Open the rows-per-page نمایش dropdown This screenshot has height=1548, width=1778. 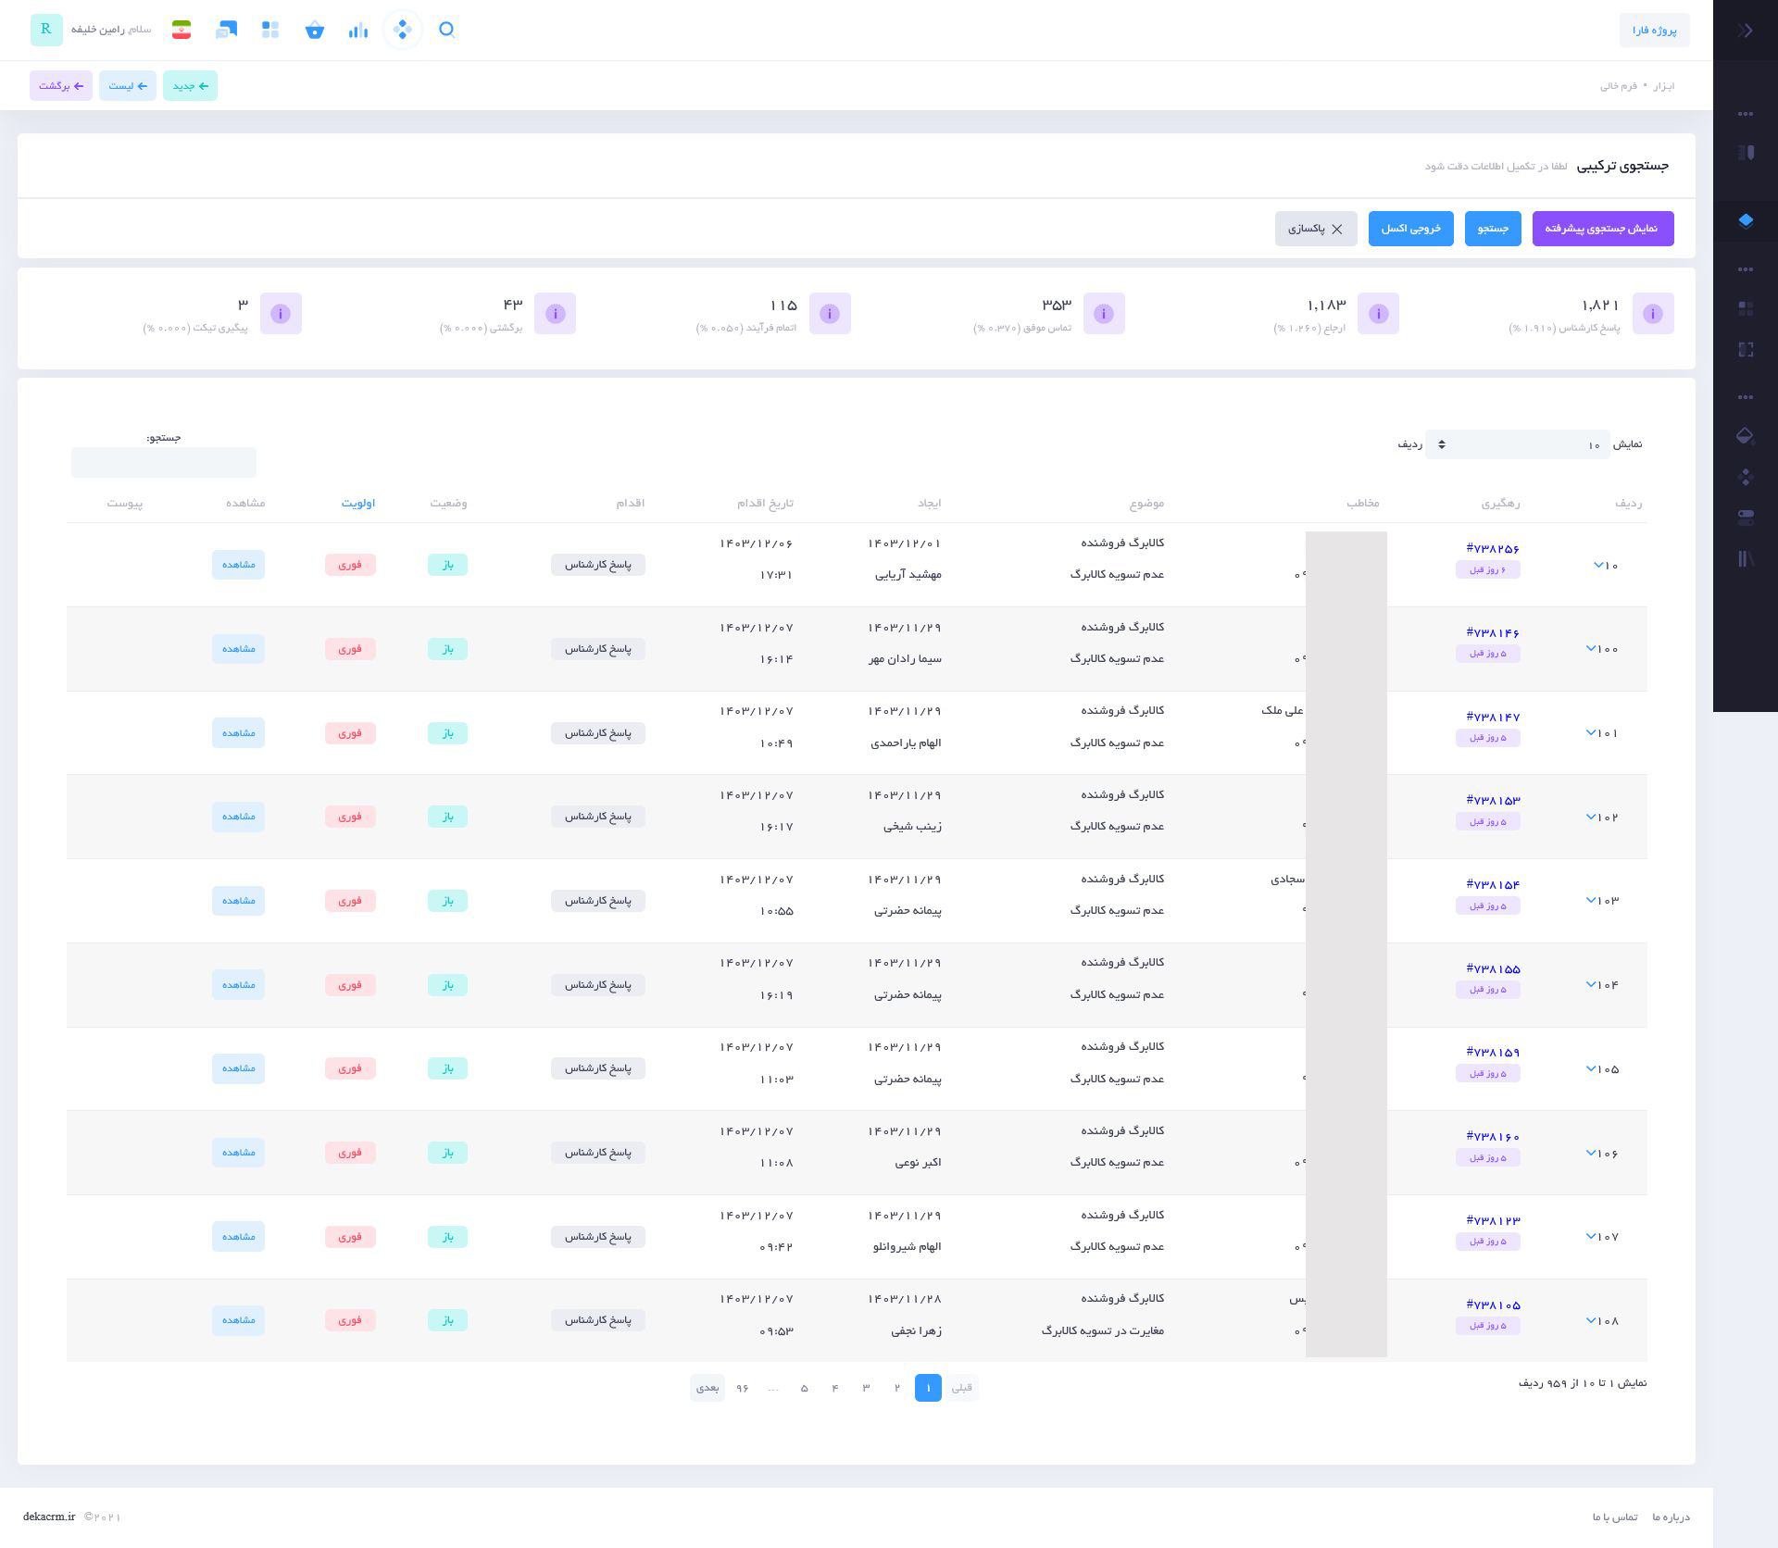(x=1518, y=444)
